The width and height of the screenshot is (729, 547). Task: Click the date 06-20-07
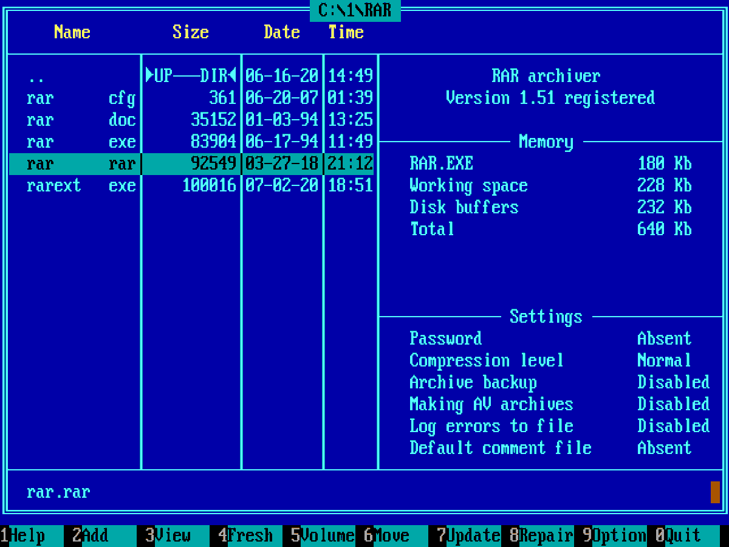pos(282,98)
